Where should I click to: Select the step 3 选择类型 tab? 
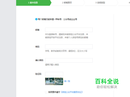point(100,3)
